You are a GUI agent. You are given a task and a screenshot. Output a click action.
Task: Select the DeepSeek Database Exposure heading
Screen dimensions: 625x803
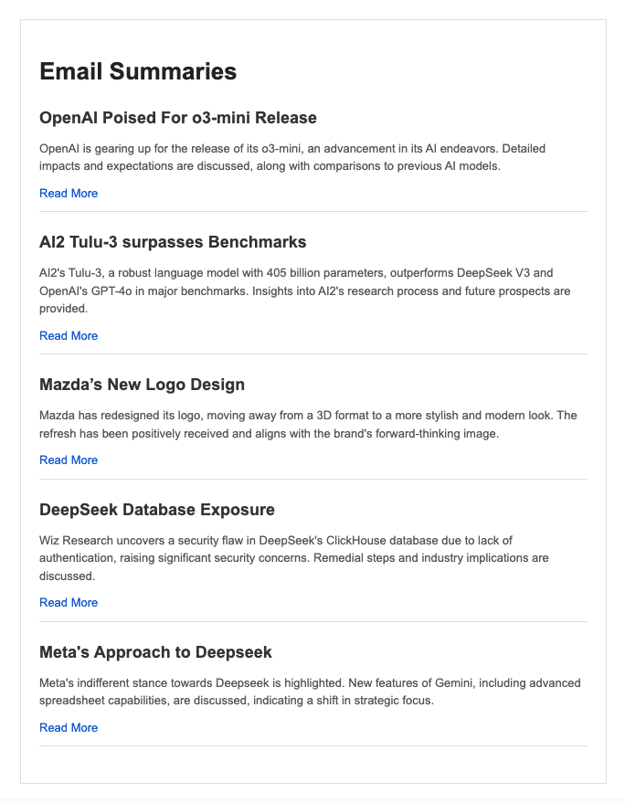(x=157, y=510)
